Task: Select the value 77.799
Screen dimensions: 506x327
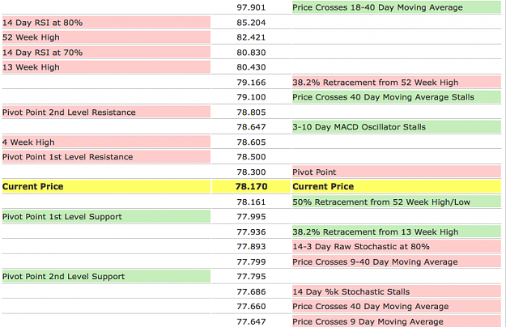Action: tap(251, 262)
